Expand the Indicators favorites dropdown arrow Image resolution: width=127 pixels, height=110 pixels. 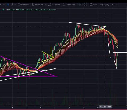pyautogui.click(x=46, y=5)
